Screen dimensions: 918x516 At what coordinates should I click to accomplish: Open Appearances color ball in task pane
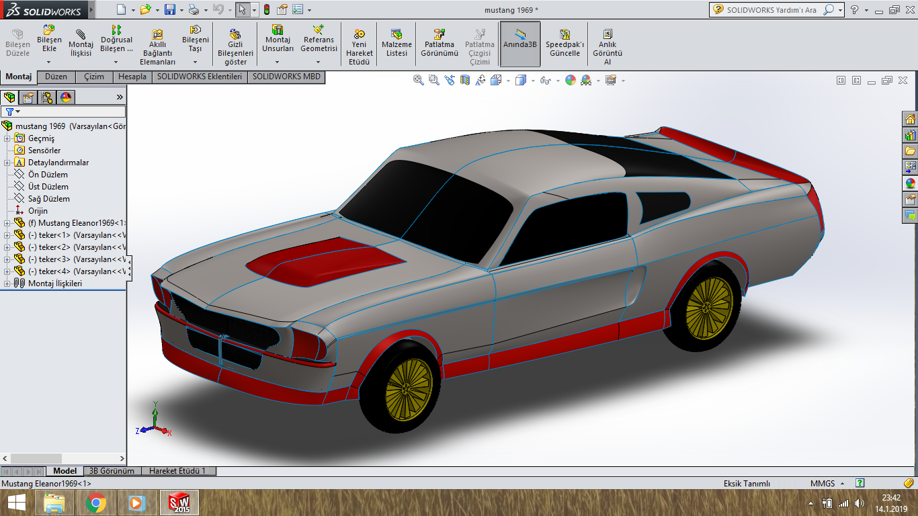pyautogui.click(x=911, y=183)
